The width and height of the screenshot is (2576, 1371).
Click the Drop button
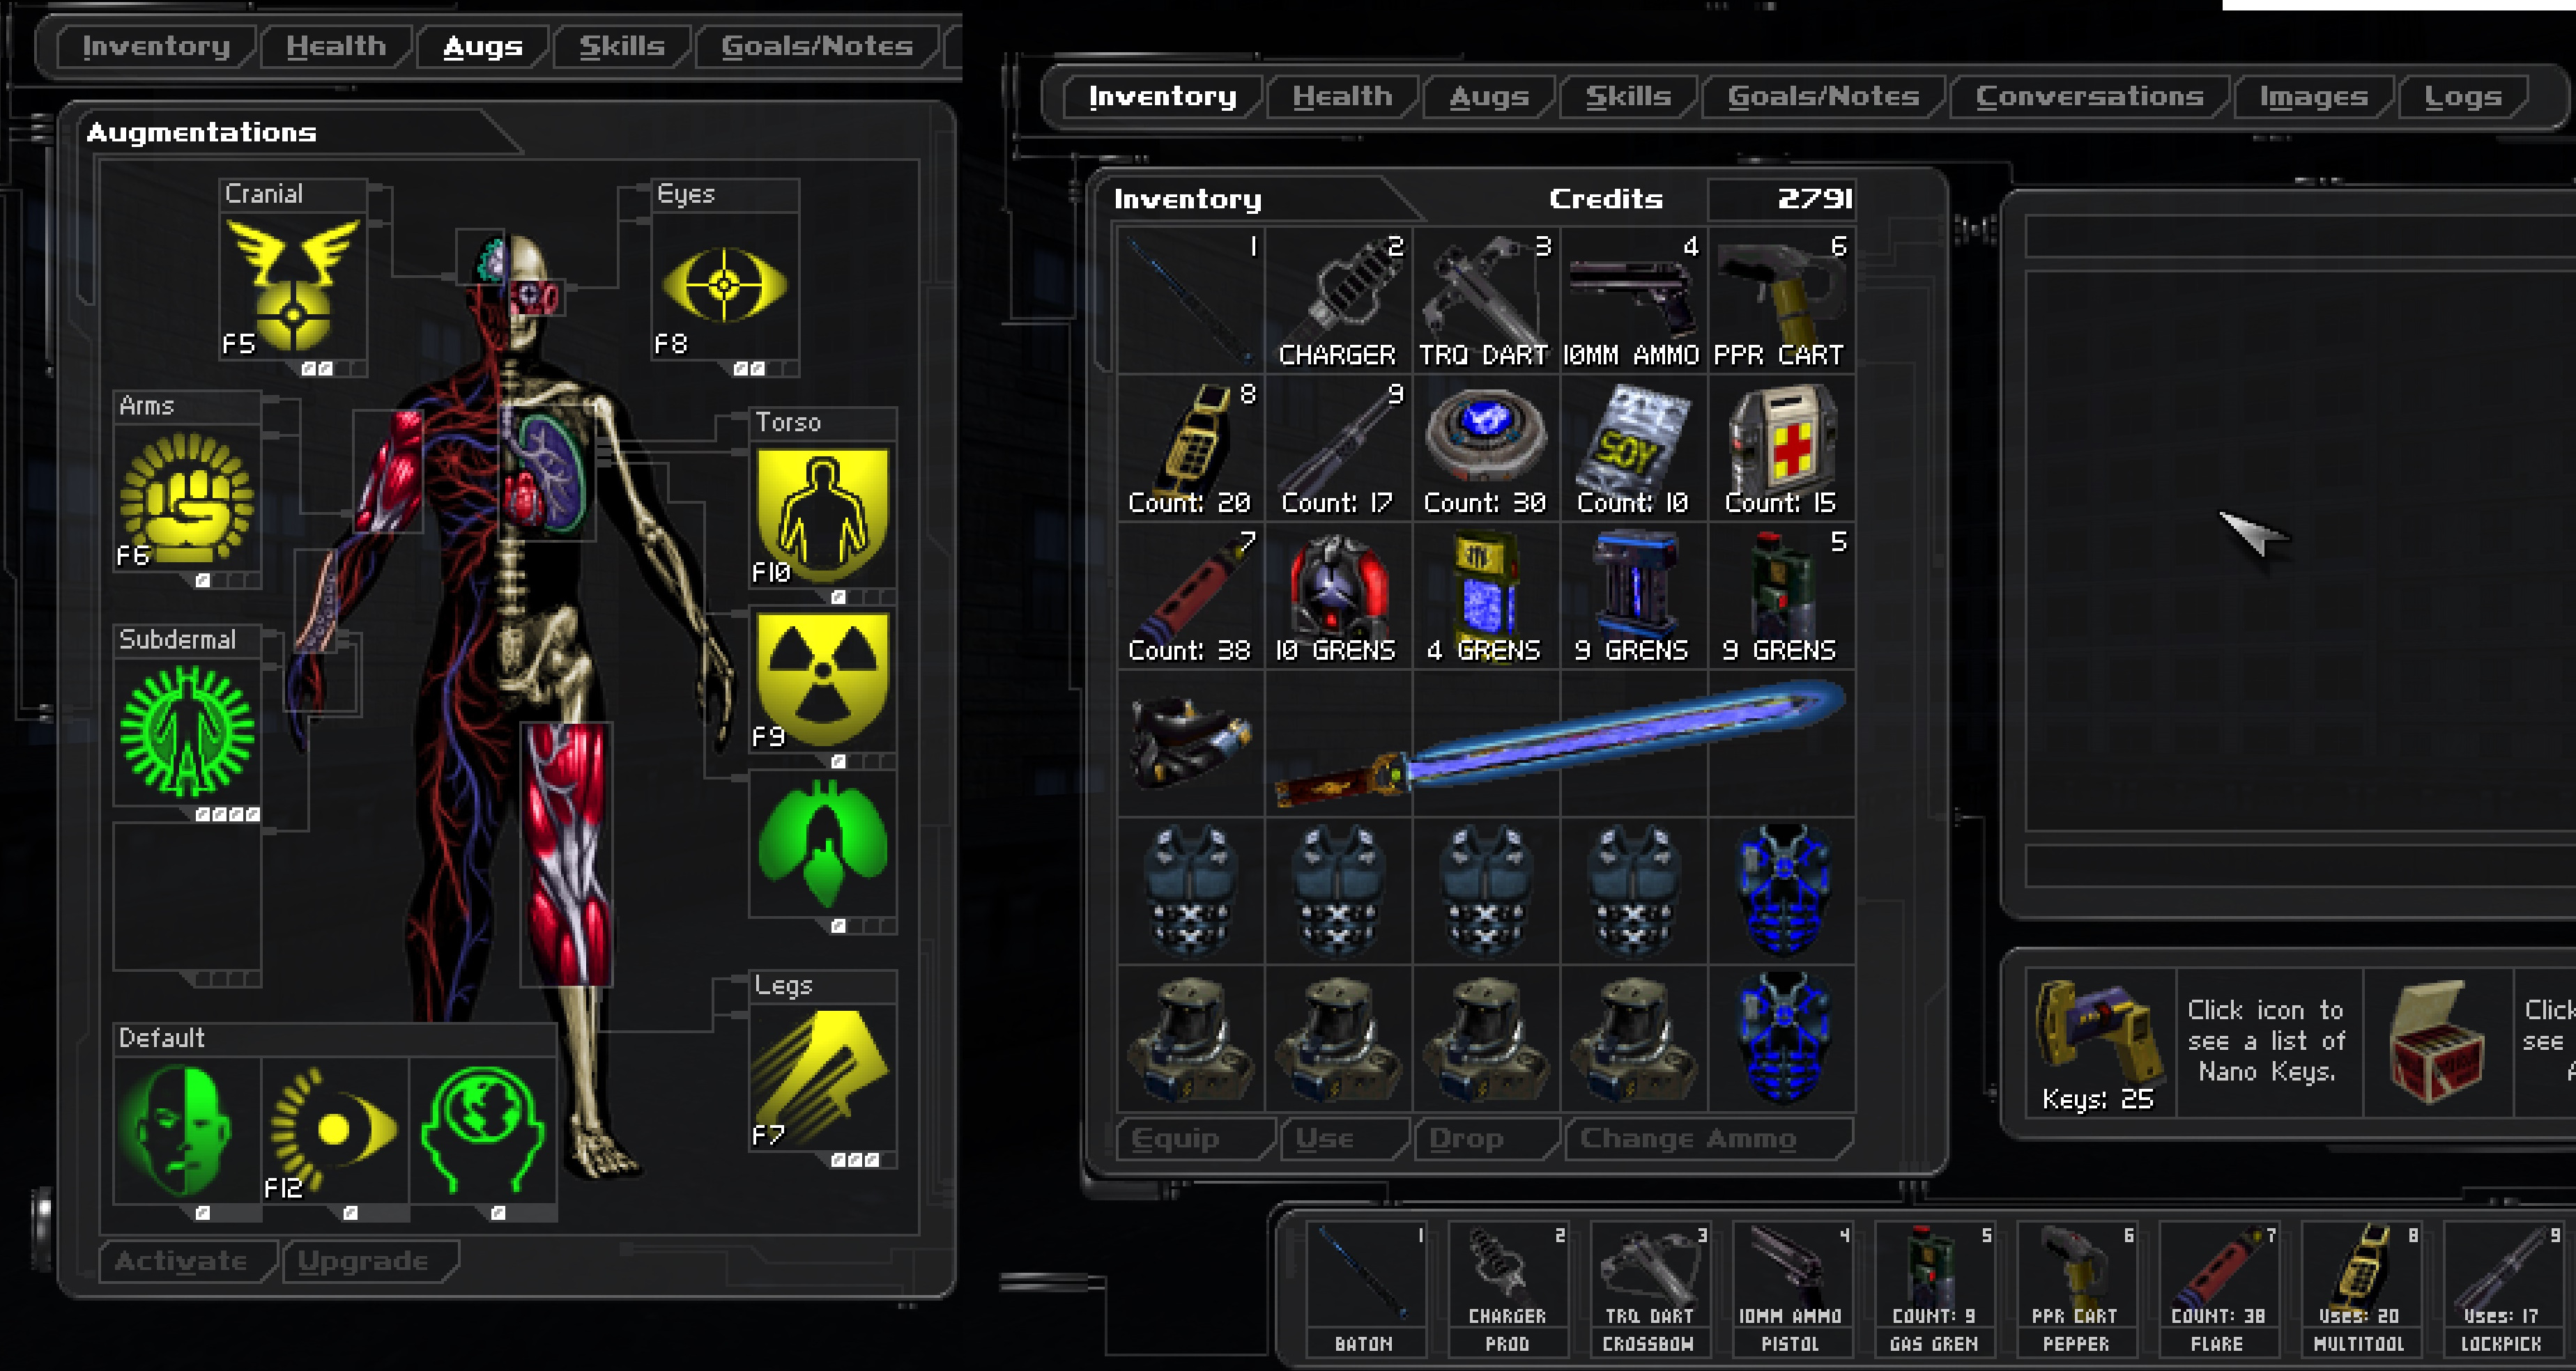click(x=1487, y=1138)
